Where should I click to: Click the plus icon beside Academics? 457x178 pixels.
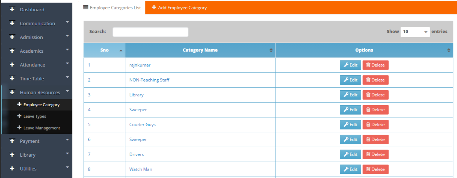point(12,51)
